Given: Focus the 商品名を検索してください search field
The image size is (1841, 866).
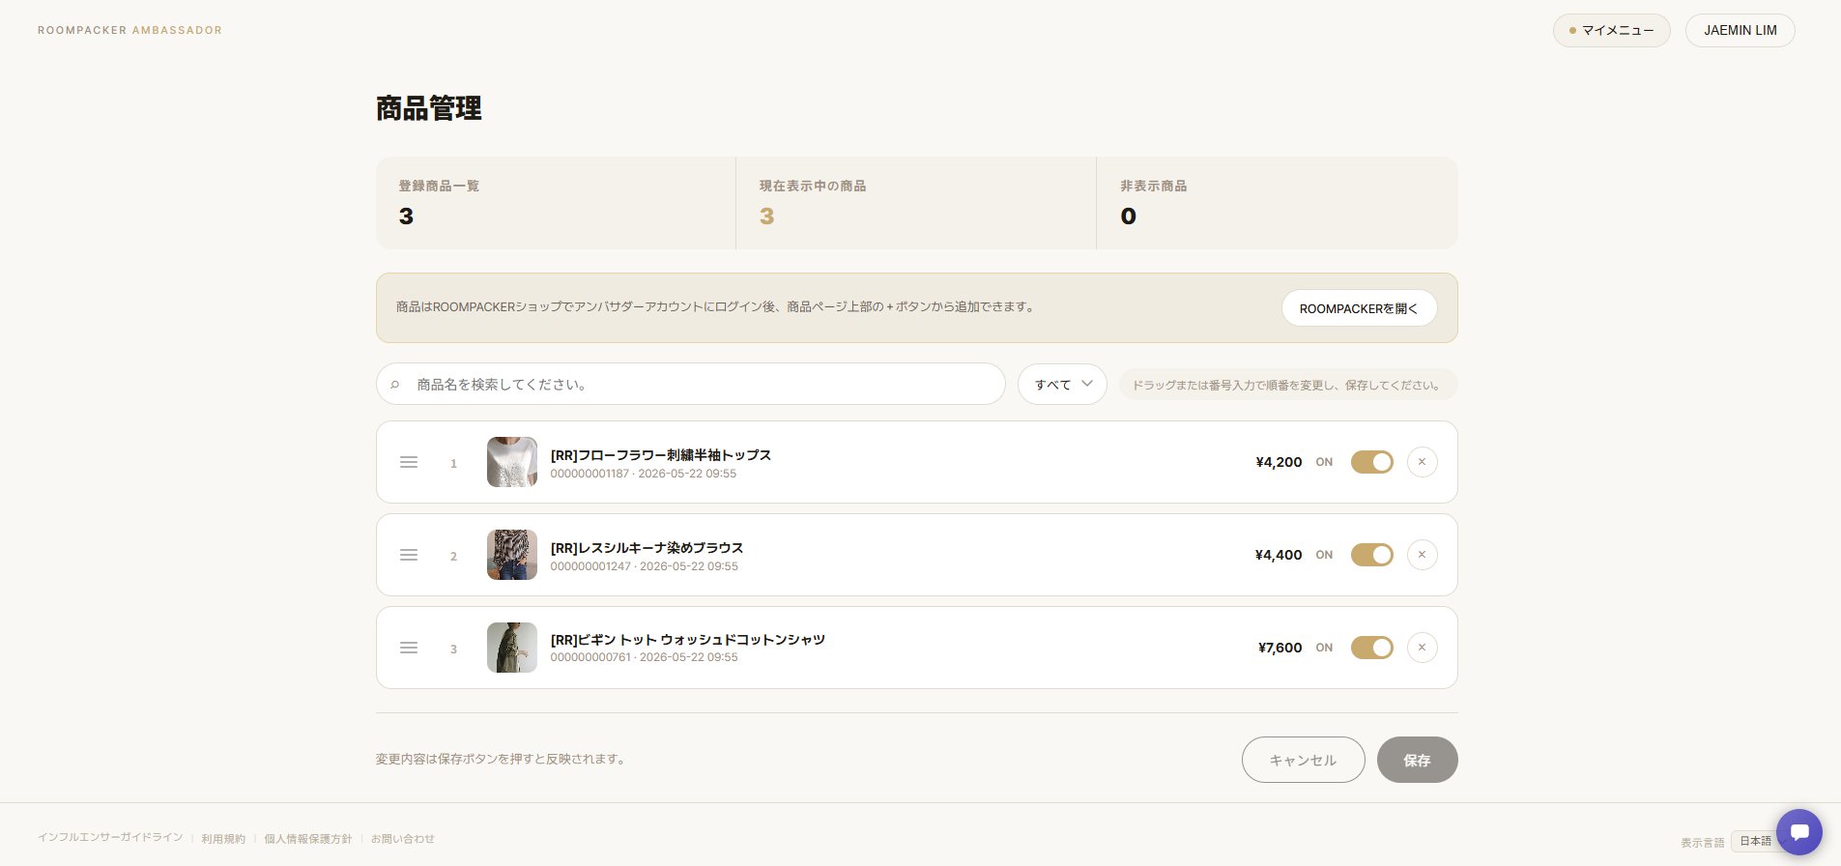Looking at the screenshot, I should point(690,384).
